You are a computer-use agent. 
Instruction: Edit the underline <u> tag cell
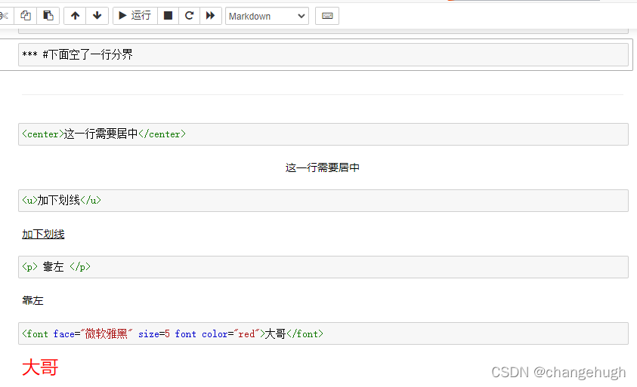click(323, 201)
